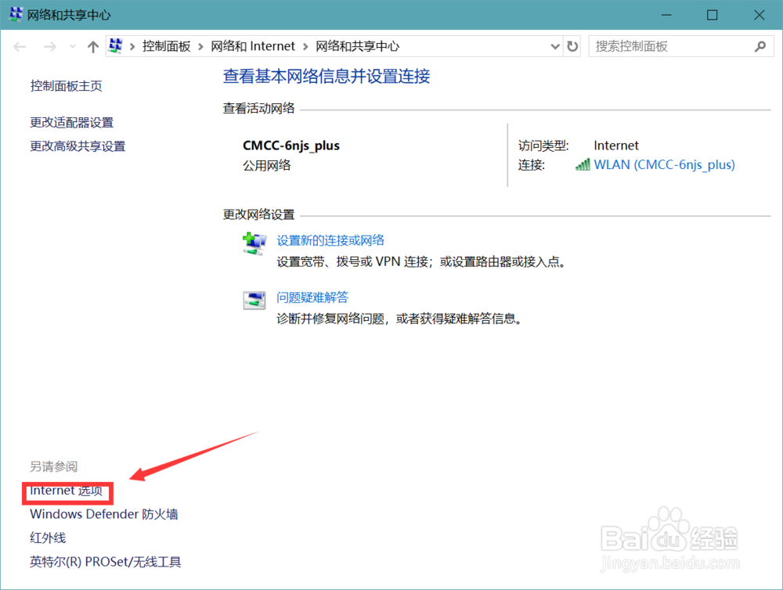Open the WLAN (CMCC-6njs_plus) connection link
The height and width of the screenshot is (590, 783).
[x=664, y=165]
